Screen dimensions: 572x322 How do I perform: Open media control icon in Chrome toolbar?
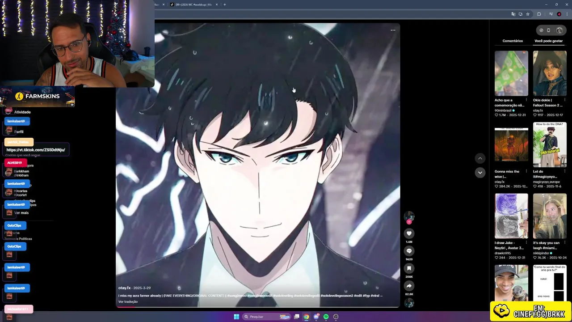click(x=551, y=14)
